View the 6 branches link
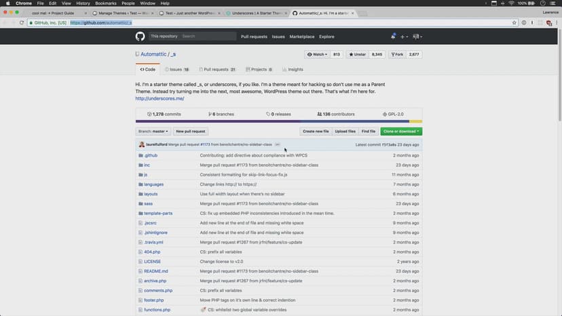562x316 pixels. click(x=221, y=115)
